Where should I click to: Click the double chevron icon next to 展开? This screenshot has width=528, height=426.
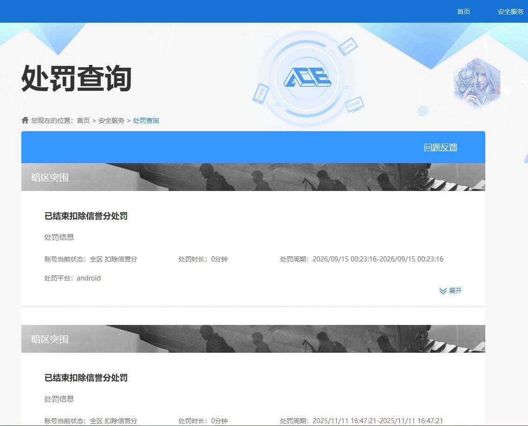point(443,291)
